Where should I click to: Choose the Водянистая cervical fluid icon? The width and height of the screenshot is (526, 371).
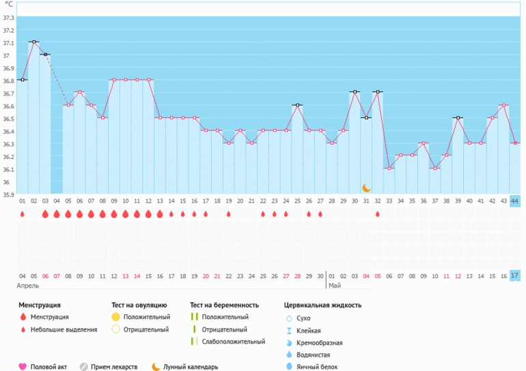click(x=288, y=355)
